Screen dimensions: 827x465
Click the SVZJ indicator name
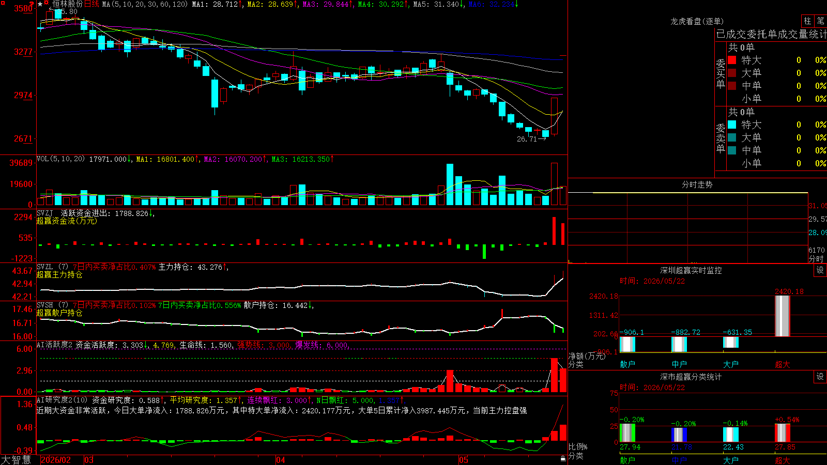pos(45,213)
